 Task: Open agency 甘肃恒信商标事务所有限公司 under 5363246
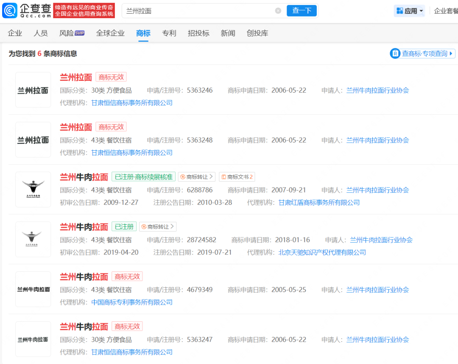coord(132,103)
